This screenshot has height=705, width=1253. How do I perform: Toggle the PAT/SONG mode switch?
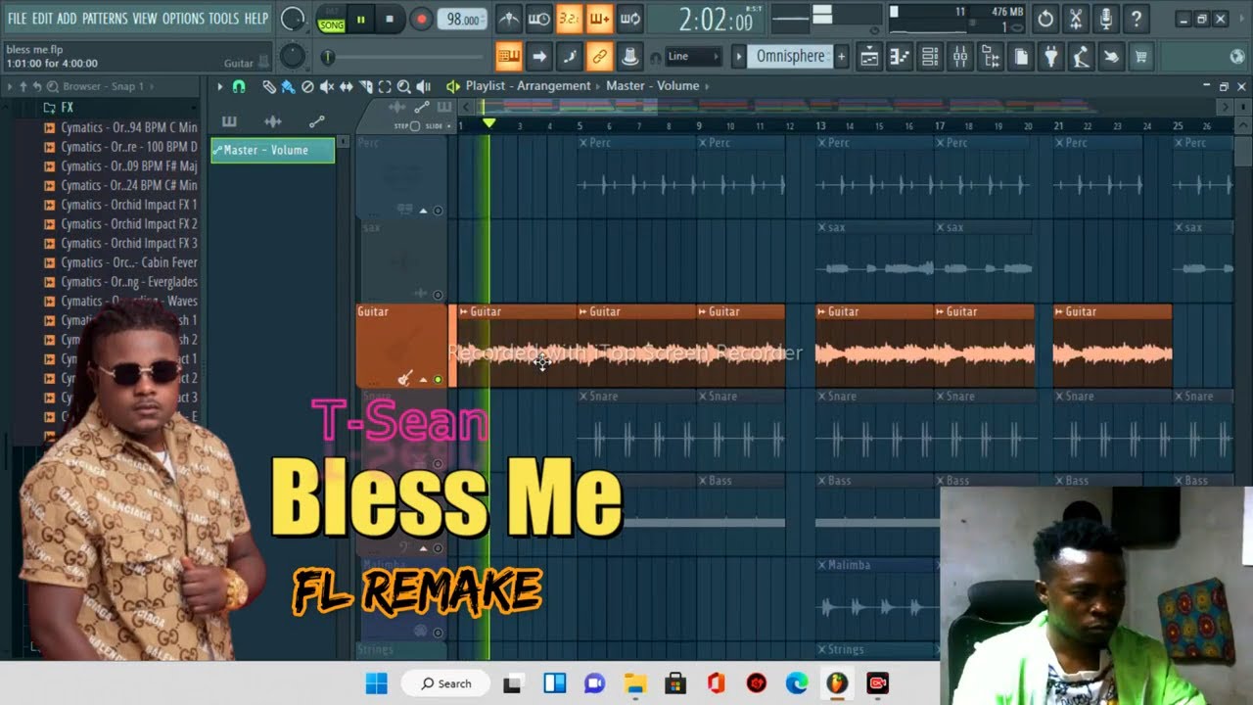[x=331, y=19]
